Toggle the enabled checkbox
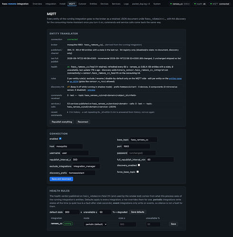The image size is (233, 237). pyautogui.click(x=60, y=139)
